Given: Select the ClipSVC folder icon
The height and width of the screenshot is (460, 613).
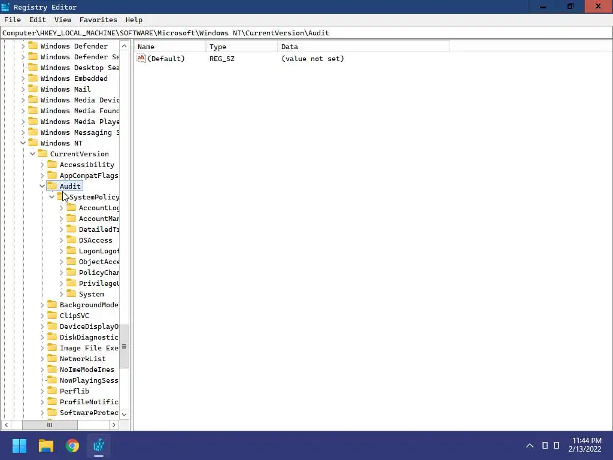Looking at the screenshot, I should (52, 315).
